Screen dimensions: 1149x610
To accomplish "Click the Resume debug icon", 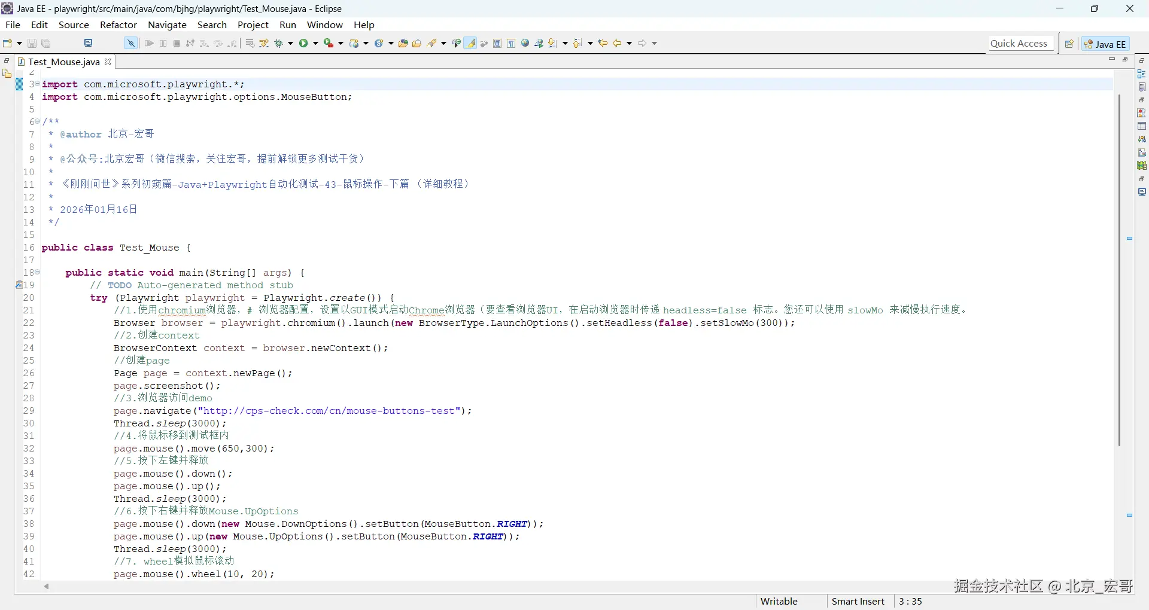I will coord(150,43).
